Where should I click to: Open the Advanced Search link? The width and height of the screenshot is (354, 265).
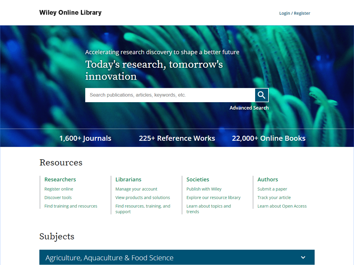249,108
